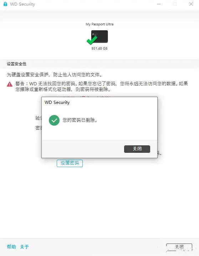Click the blue padlock icon in title bar

tap(5, 4)
